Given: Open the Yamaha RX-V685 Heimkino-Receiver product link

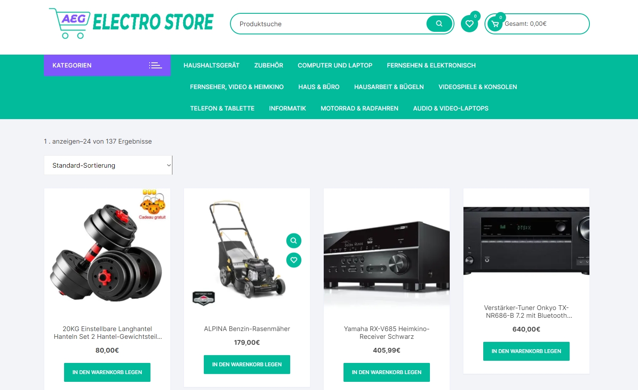Looking at the screenshot, I should tap(386, 333).
